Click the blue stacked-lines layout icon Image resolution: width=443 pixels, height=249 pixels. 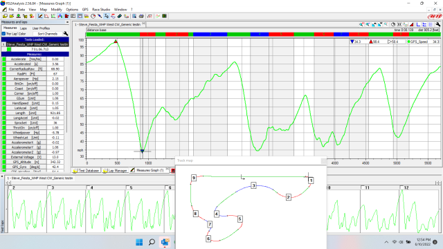click(424, 25)
